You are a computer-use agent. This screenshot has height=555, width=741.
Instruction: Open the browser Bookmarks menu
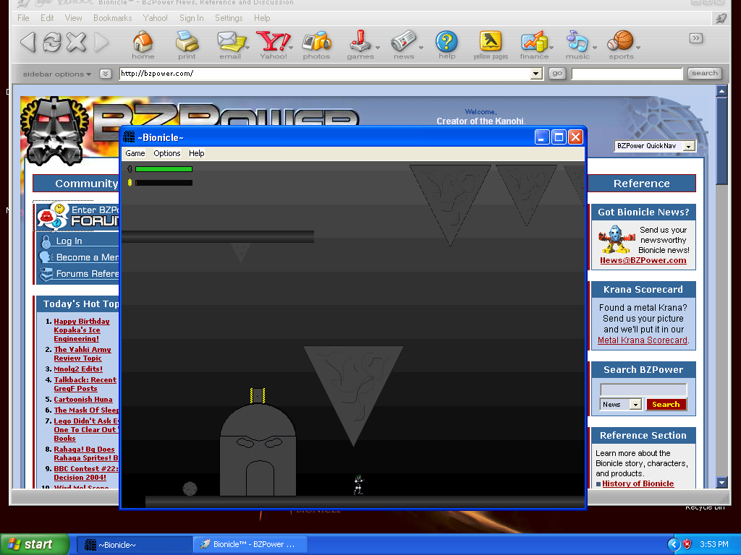click(x=112, y=17)
